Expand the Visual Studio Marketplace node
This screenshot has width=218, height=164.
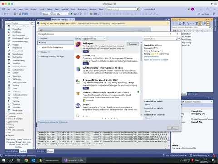(x=40, y=47)
